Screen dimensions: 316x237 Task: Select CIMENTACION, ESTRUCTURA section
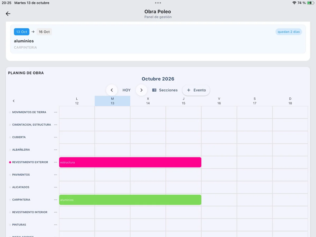(x=32, y=125)
